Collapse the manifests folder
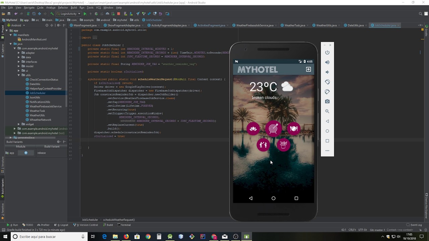The image size is (429, 241). (11, 35)
